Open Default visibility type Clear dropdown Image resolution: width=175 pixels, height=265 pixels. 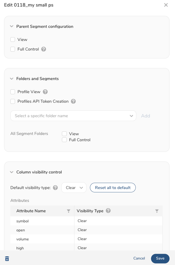tap(74, 188)
